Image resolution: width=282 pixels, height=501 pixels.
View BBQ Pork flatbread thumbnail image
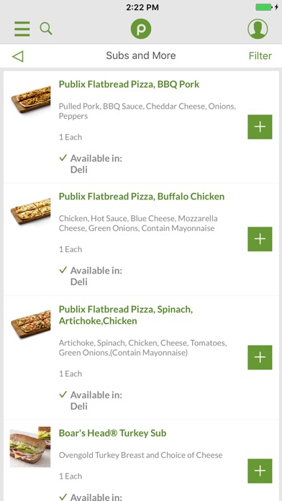(31, 99)
